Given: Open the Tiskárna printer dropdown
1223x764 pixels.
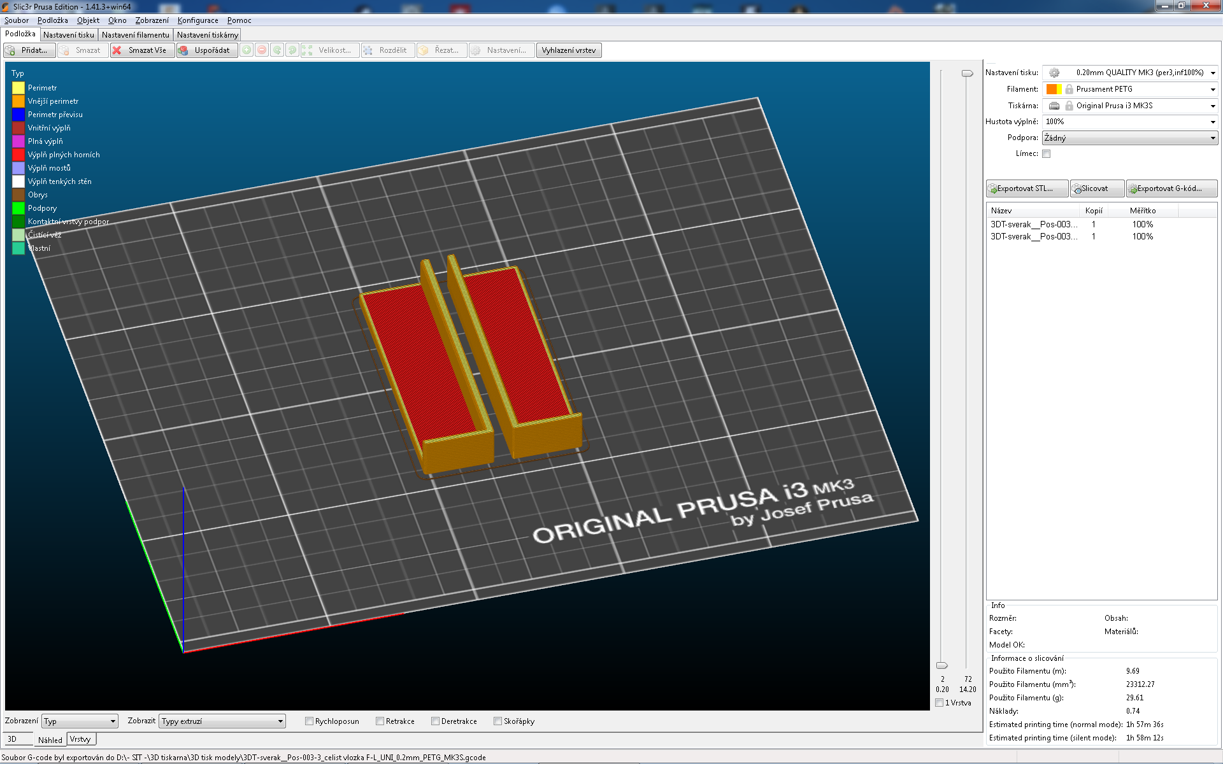Looking at the screenshot, I should pyautogui.click(x=1130, y=106).
